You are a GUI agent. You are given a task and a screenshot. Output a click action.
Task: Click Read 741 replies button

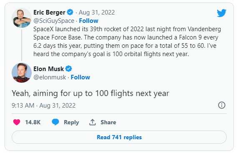coord(119,137)
